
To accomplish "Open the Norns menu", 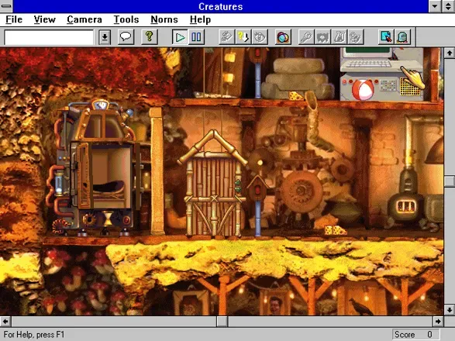I will click(x=164, y=19).
